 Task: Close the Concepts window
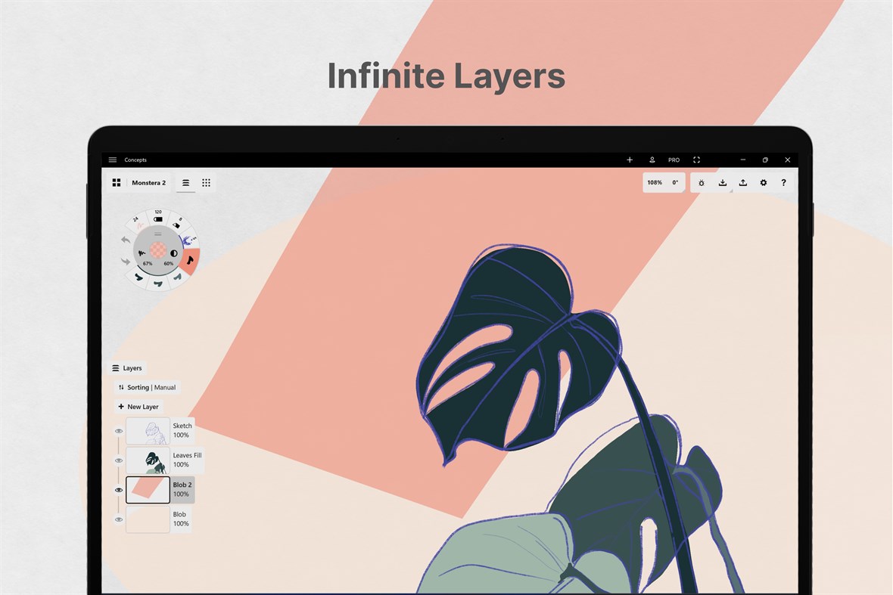coord(788,160)
